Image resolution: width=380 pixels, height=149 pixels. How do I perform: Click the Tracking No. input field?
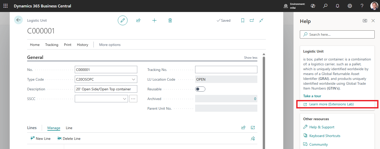tap(226, 70)
